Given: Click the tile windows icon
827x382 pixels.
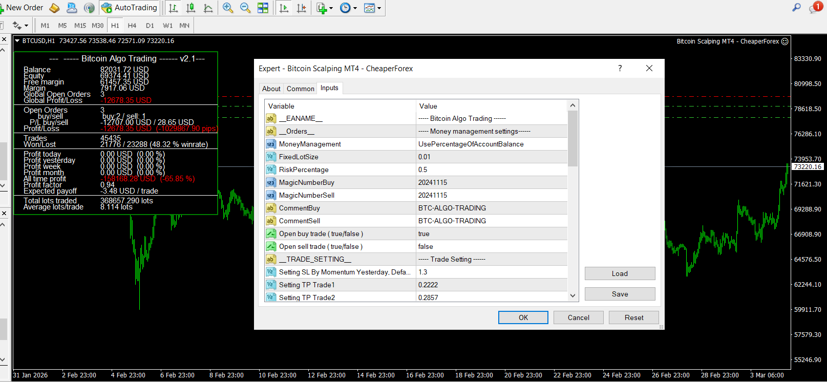Looking at the screenshot, I should 263,8.
